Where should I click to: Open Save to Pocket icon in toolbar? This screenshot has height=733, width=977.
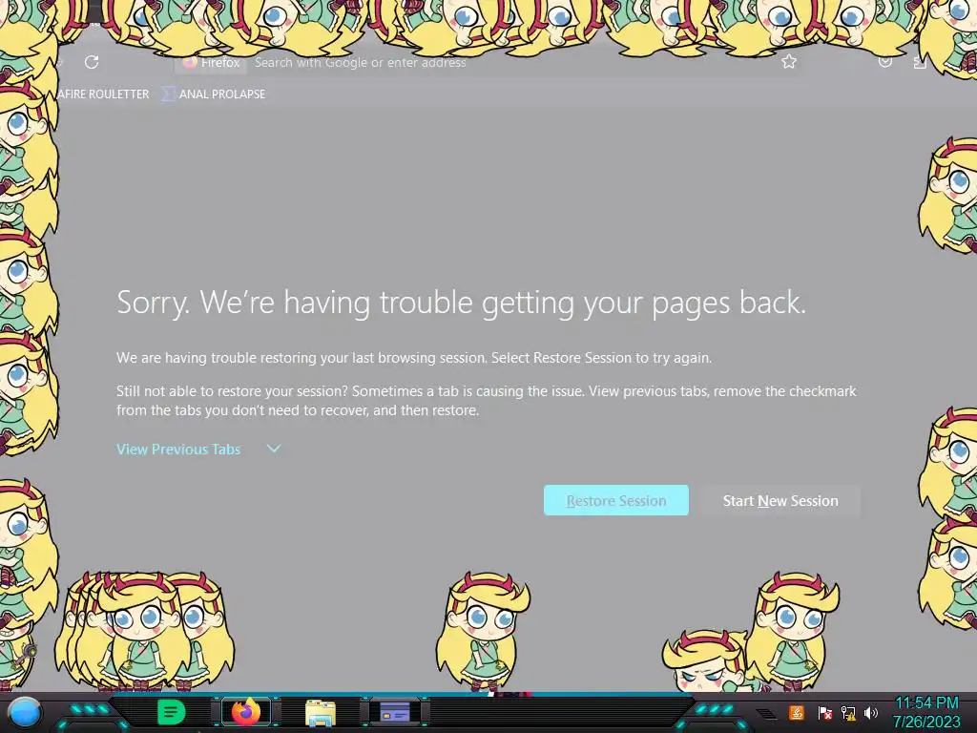(x=884, y=62)
